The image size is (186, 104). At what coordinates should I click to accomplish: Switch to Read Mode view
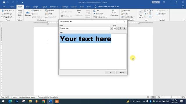click(x=148, y=97)
